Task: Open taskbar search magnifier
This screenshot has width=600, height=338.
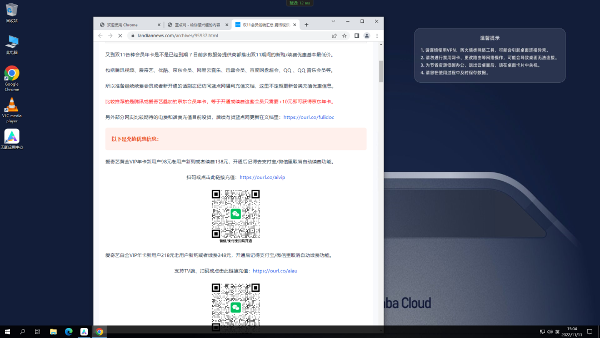Action: click(23, 332)
